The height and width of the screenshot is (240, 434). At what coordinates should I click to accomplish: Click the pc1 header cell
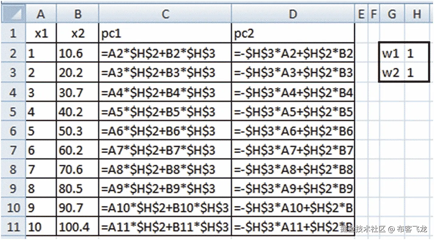[165, 33]
